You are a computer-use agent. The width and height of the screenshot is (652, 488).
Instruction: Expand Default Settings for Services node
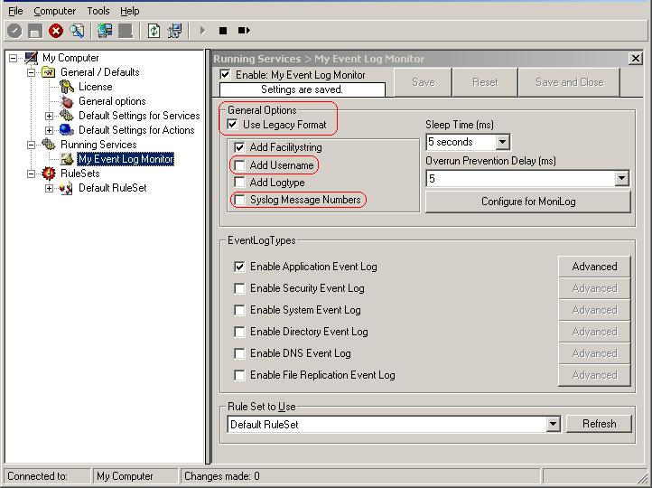point(50,116)
